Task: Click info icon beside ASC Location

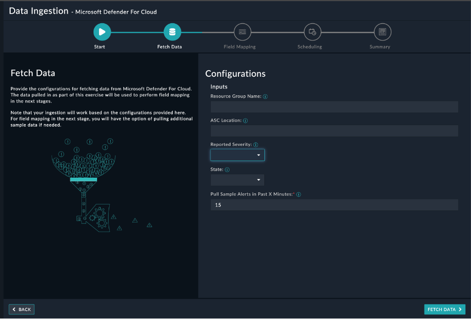Action: [246, 121]
